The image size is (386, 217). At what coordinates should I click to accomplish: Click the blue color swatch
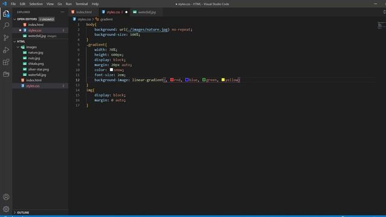187,80
